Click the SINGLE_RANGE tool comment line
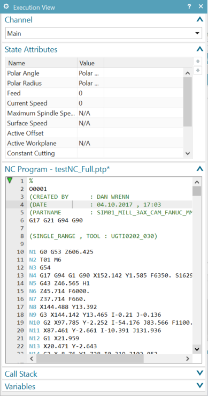The height and width of the screenshot is (396, 208). tap(93, 236)
